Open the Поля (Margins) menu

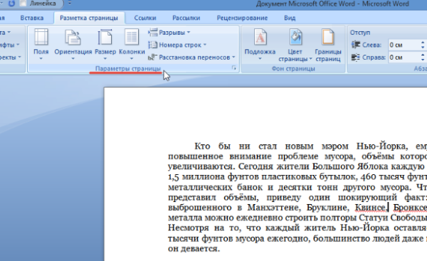tap(41, 44)
